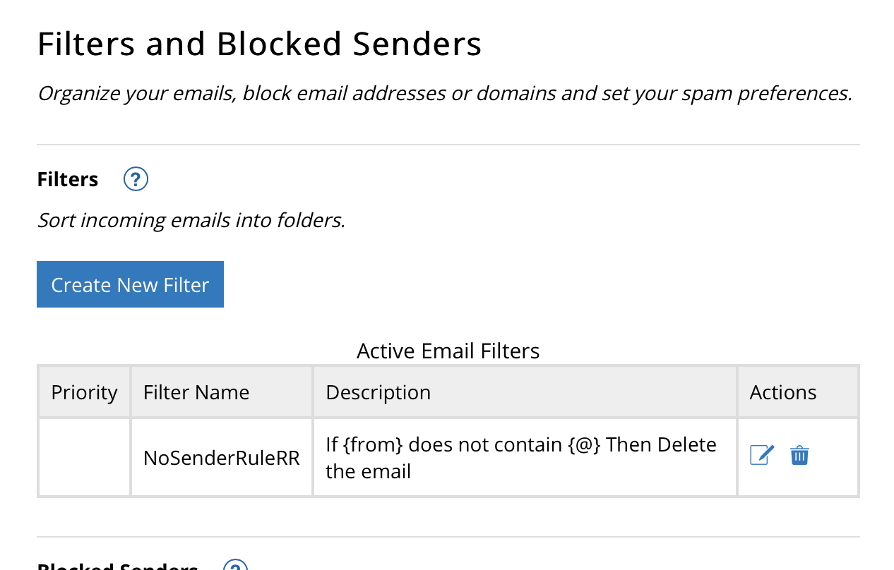The width and height of the screenshot is (894, 570).
Task: Click the Blocked Senders section heading
Action: [x=117, y=565]
